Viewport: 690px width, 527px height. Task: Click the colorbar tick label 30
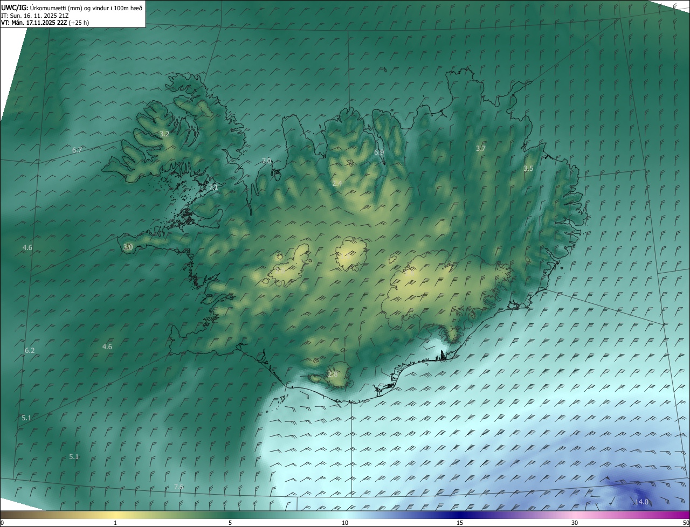[575, 523]
